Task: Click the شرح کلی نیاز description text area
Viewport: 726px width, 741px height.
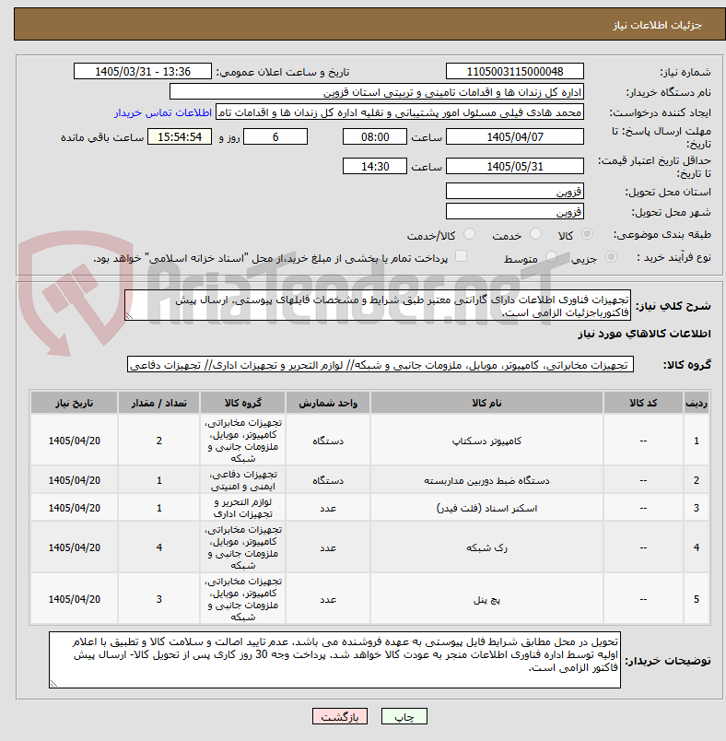Action: pyautogui.click(x=378, y=306)
